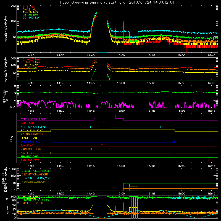Select the 0.3-0.8 MeV legend label
221x221 pixels.
tap(31, 62)
